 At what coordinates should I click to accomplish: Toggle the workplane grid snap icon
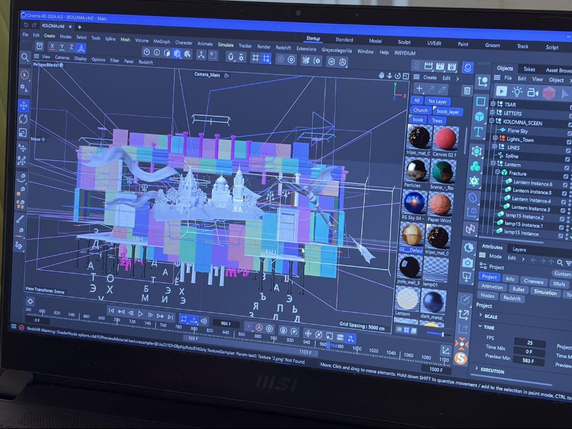266,58
